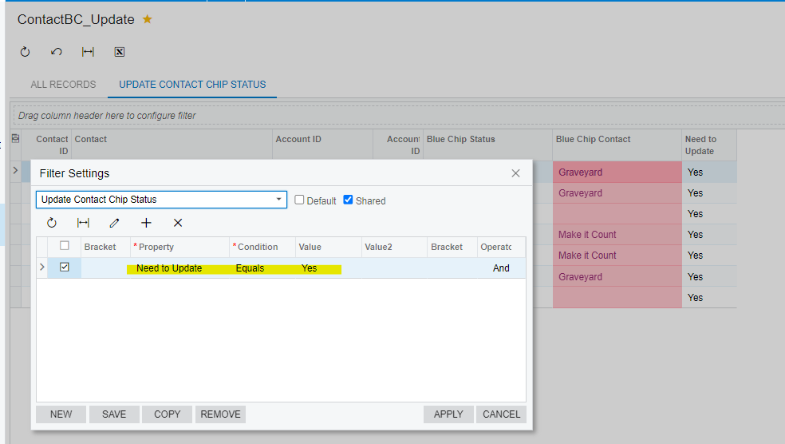
Task: Click the NEW filter button
Action: point(61,414)
